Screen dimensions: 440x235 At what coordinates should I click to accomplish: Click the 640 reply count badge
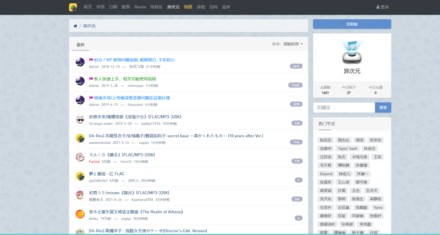click(x=297, y=123)
